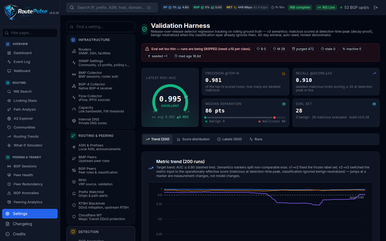Click the RoutePulse logo
This screenshot has height=241, width=386.
(x=26, y=12)
